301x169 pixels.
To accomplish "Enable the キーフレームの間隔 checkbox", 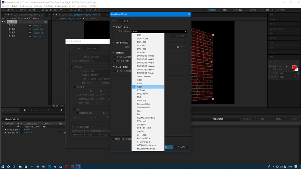I will coord(114,56).
